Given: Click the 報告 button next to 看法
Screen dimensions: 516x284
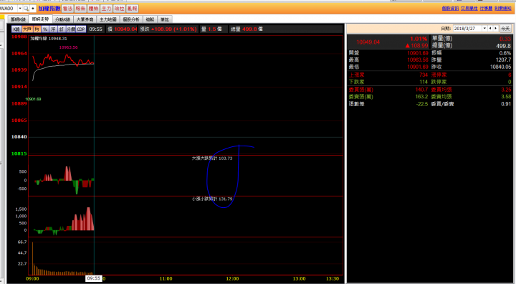Looking at the screenshot, I should point(80,9).
